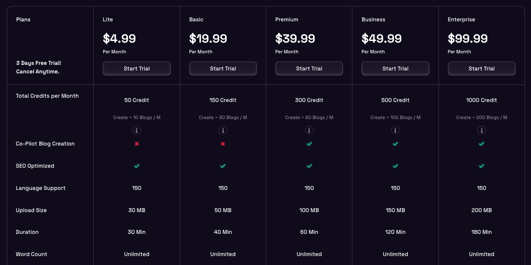Viewport: 531px width, 265px height.
Task: Click Business plan's Co-Pilot checkmark
Action: point(395,144)
